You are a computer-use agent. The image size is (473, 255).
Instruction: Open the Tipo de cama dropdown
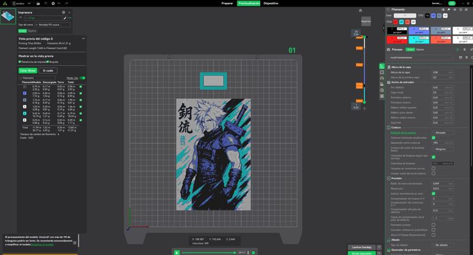(x=53, y=25)
